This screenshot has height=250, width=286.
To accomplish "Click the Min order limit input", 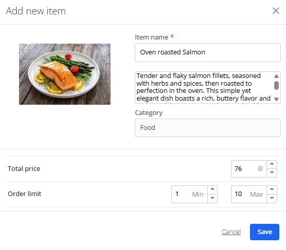I will (189, 194).
